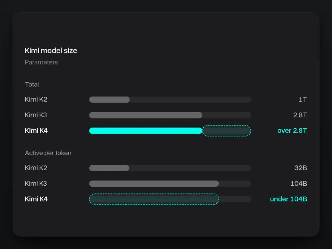Image resolution: width=332 pixels, height=249 pixels.
Task: Click the dashed Kimi K4 active-per-token bar
Action: pyautogui.click(x=154, y=199)
